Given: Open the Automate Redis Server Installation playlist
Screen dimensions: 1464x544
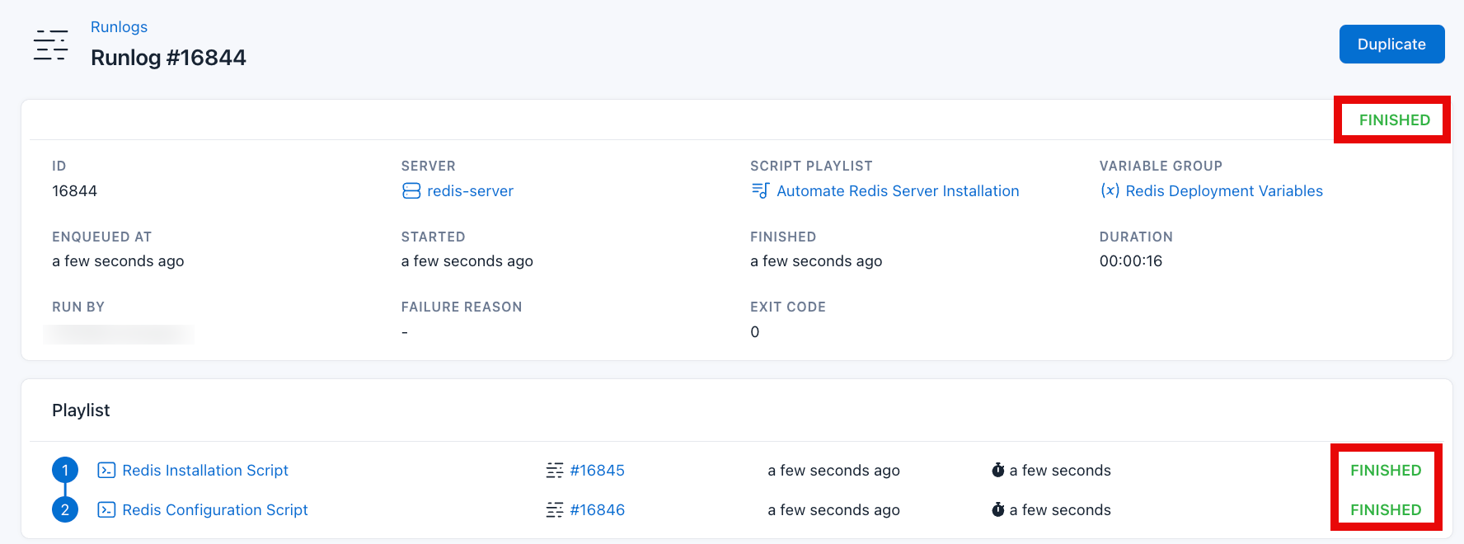Looking at the screenshot, I should click(898, 191).
